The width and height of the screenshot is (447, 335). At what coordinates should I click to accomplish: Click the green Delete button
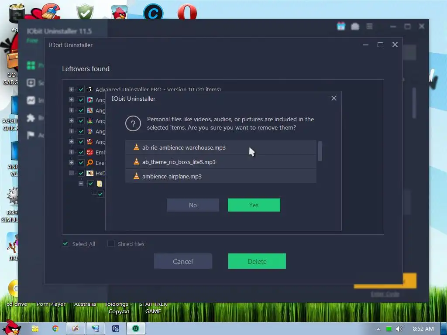pyautogui.click(x=257, y=261)
